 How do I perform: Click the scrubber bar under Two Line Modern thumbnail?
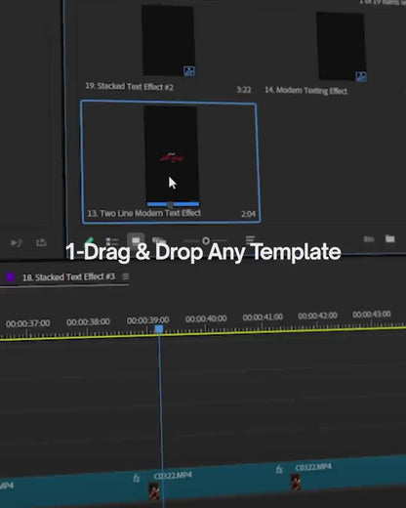pyautogui.click(x=173, y=204)
